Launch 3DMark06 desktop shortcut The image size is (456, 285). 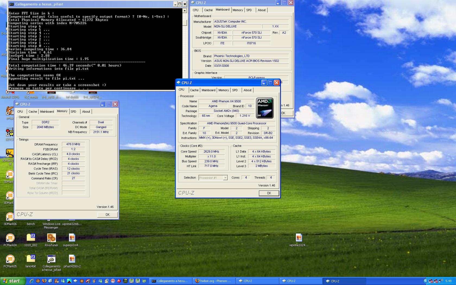click(x=10, y=219)
